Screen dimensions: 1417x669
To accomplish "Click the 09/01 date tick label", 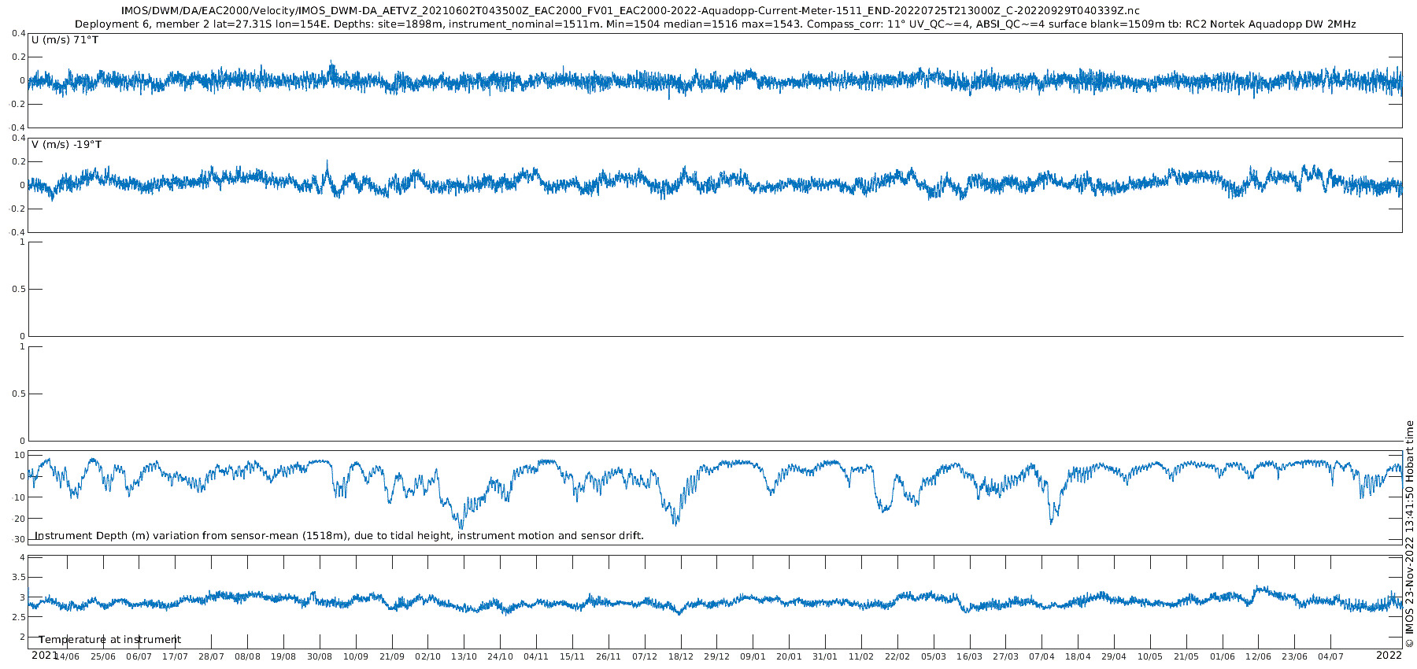I will 753,656.
